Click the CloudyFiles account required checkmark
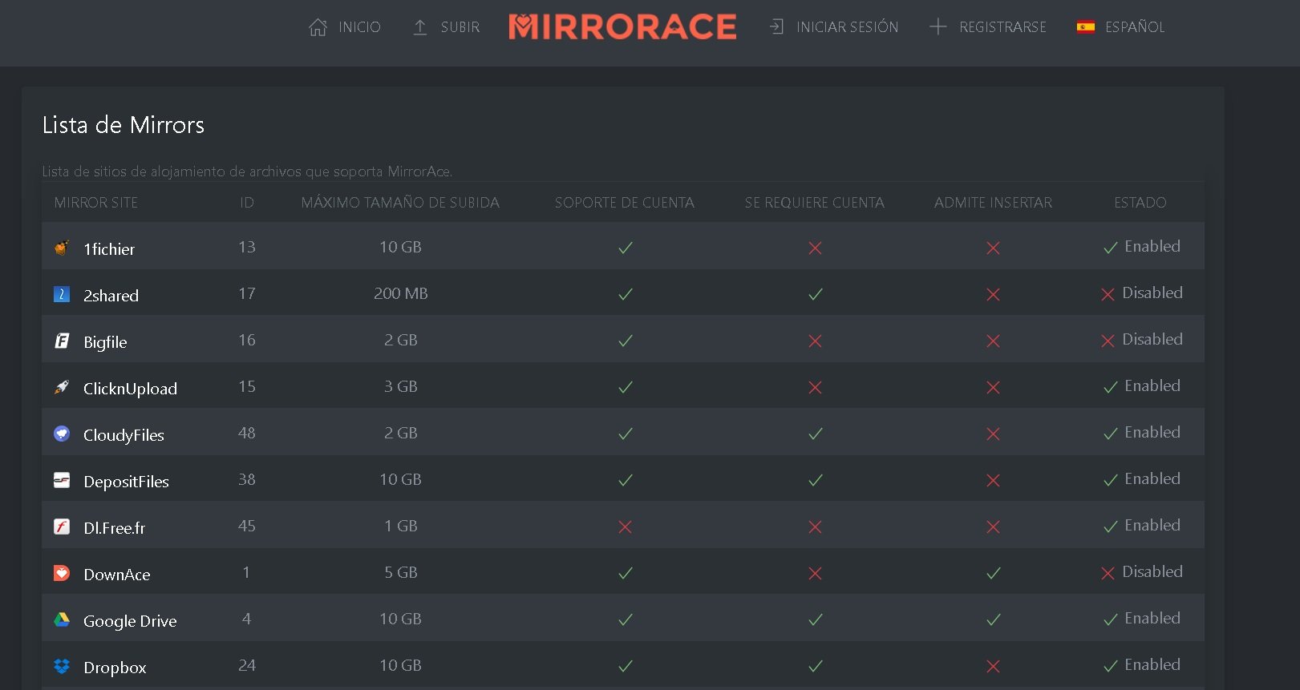 pos(815,434)
